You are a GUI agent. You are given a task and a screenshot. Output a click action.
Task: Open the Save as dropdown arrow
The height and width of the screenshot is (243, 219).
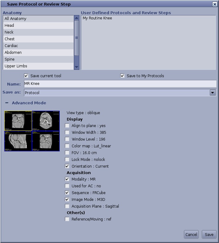click(213, 93)
